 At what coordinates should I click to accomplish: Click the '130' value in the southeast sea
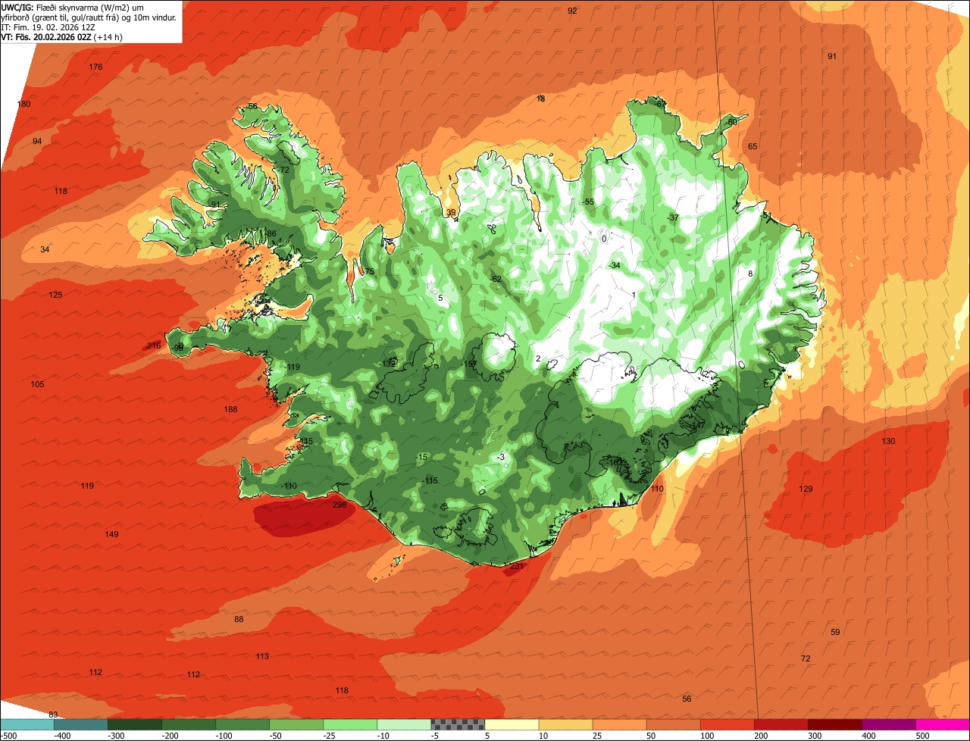coord(888,441)
